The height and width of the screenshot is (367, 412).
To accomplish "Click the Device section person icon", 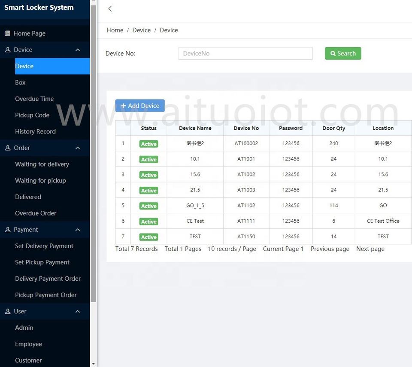I will (x=8, y=50).
